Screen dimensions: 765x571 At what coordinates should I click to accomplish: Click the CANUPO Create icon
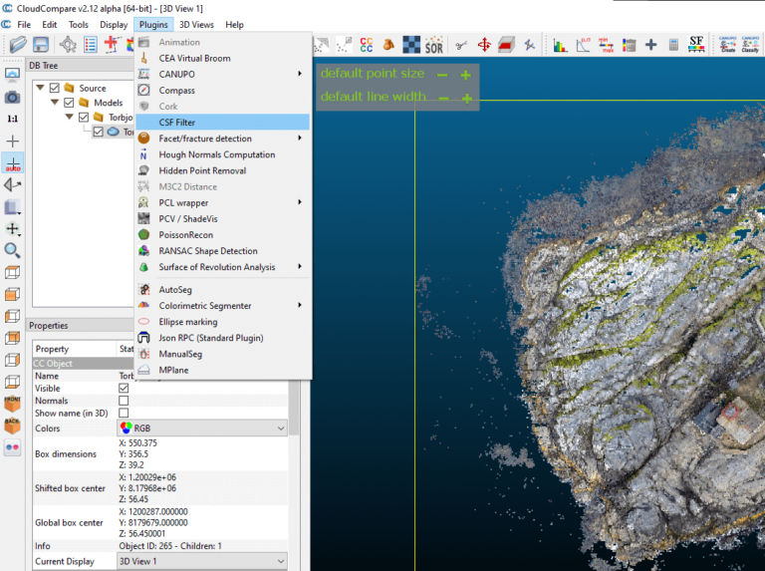[x=727, y=45]
